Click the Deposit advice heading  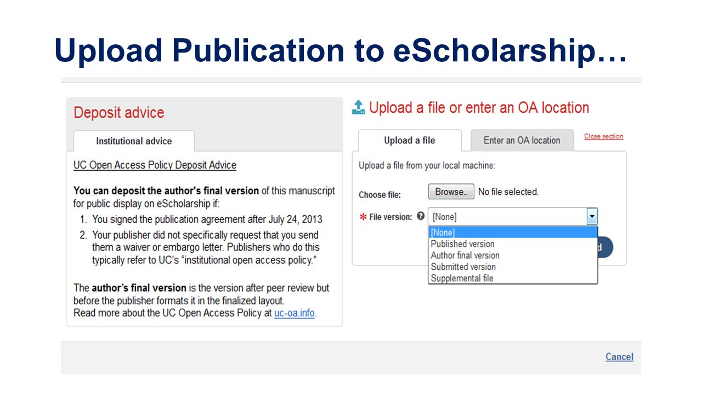tap(119, 113)
